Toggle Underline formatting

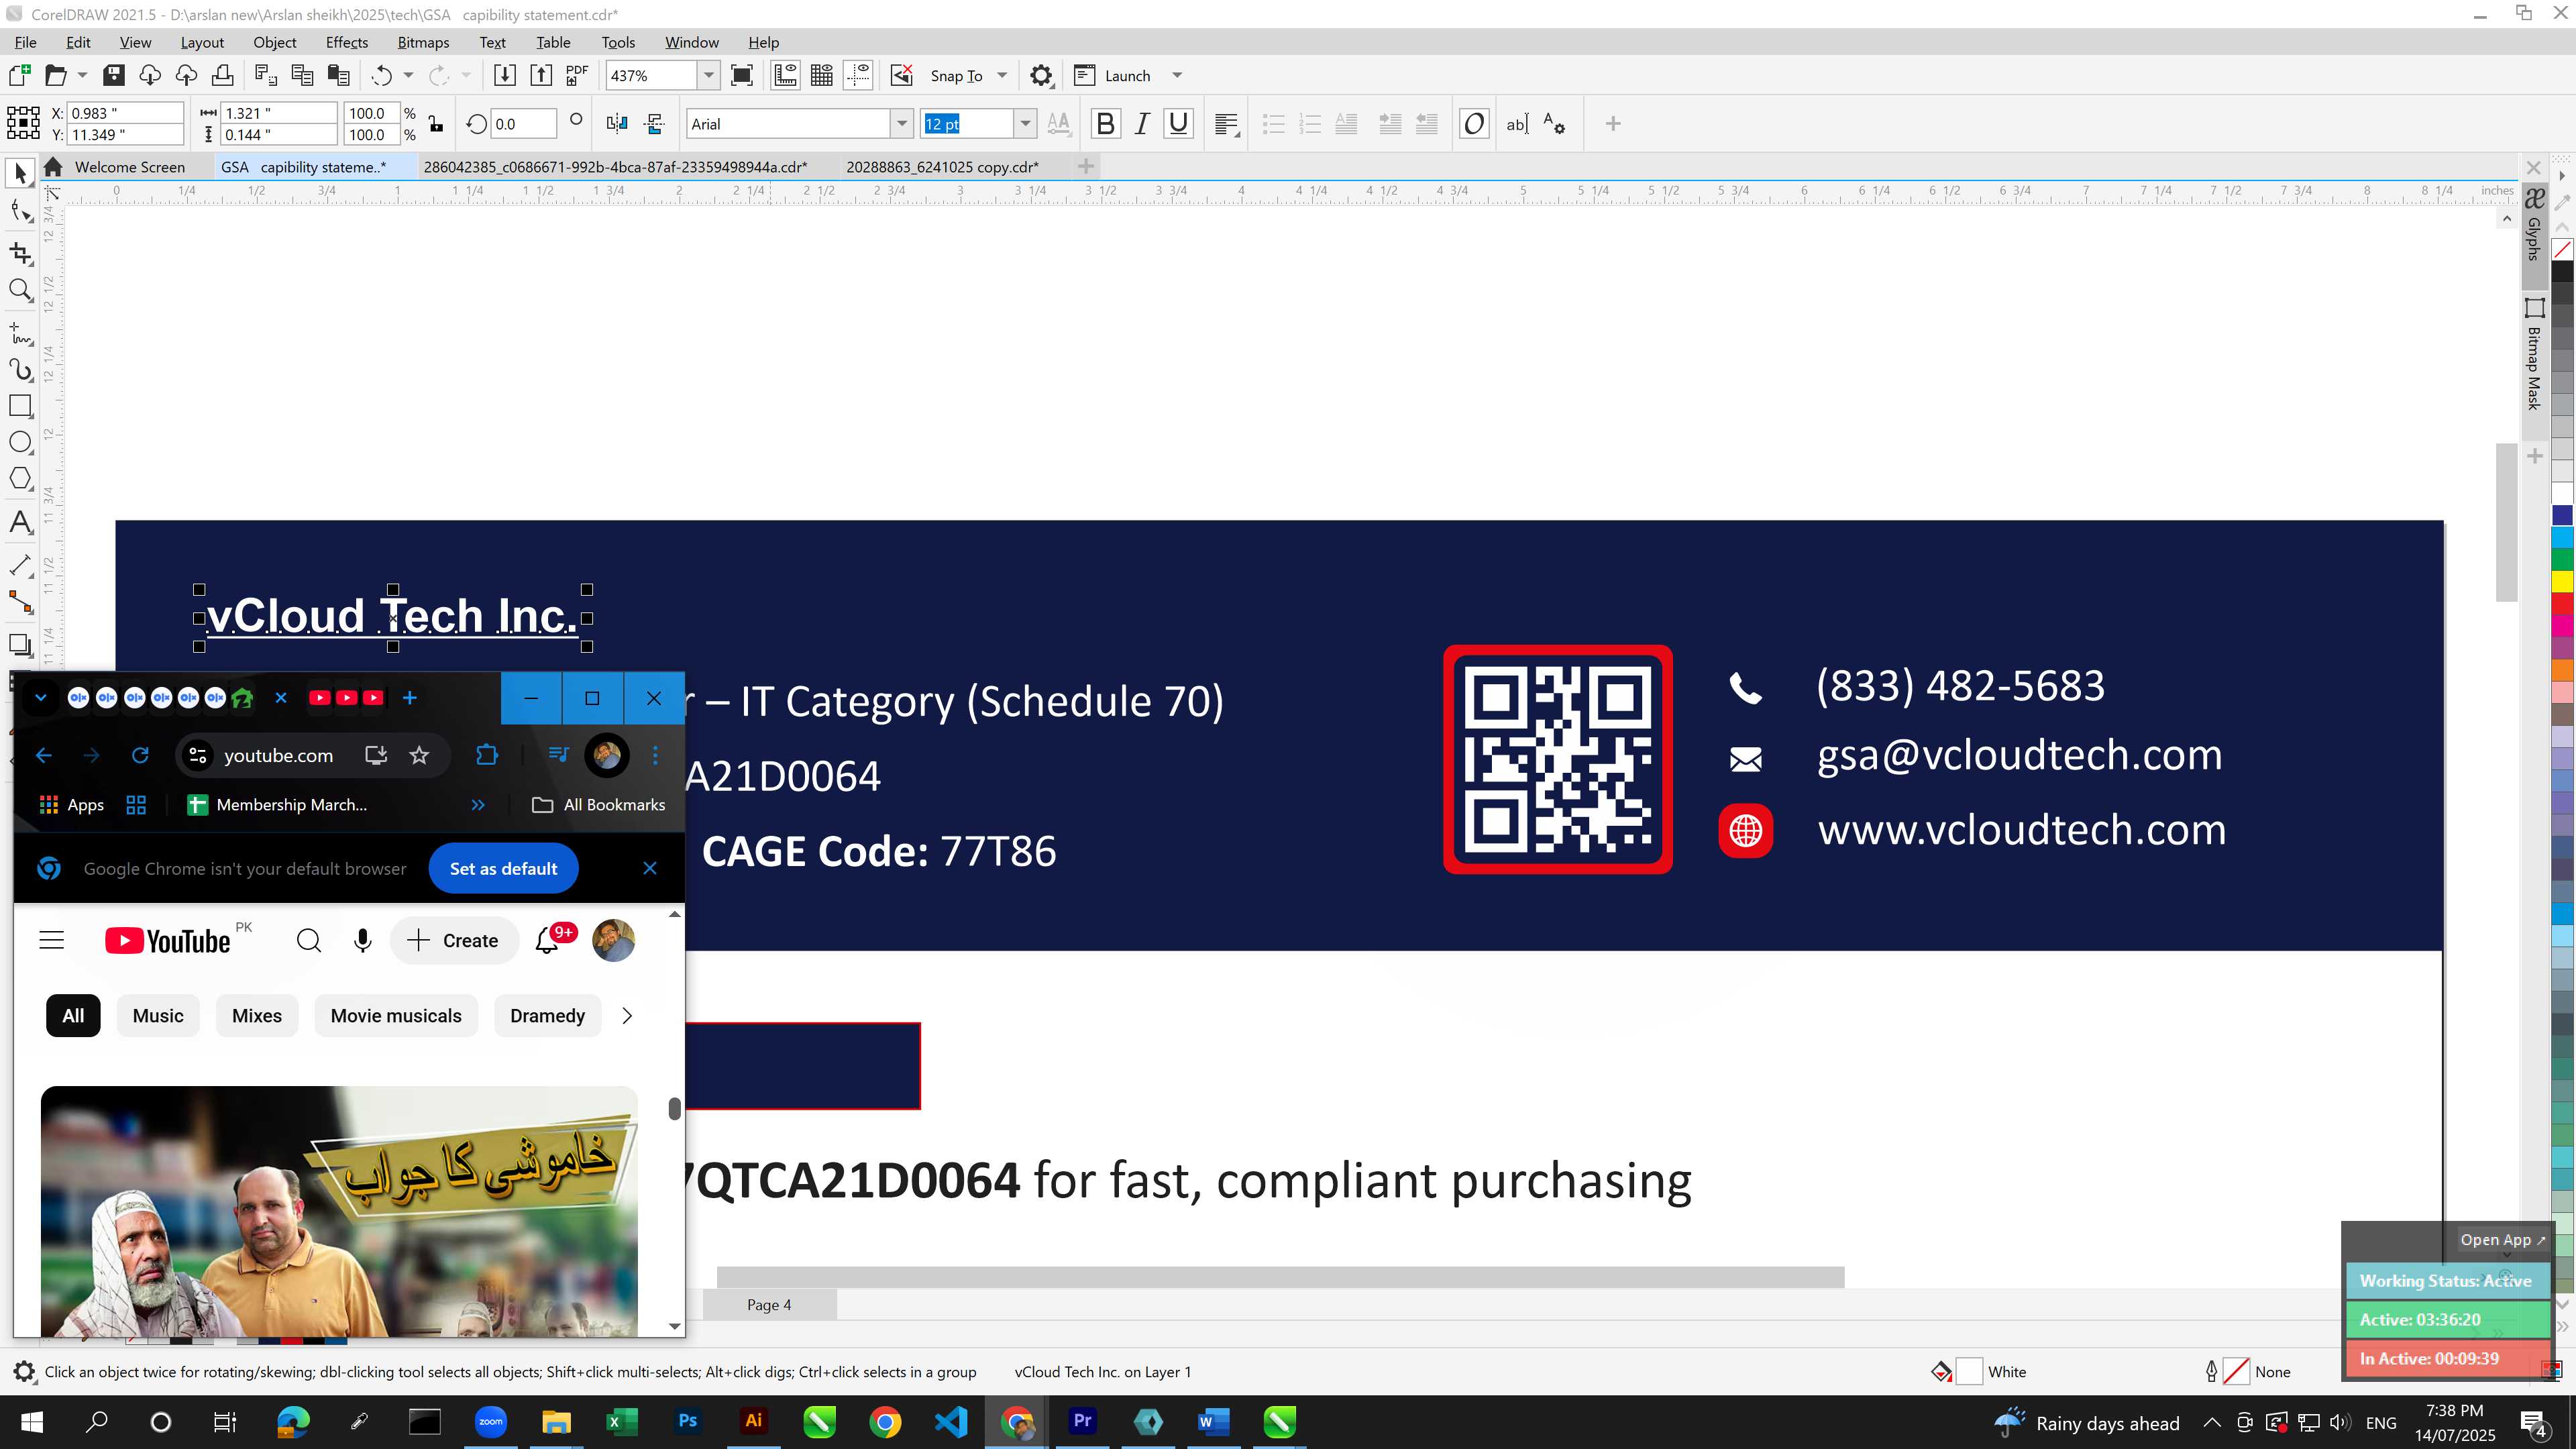pyautogui.click(x=1179, y=124)
